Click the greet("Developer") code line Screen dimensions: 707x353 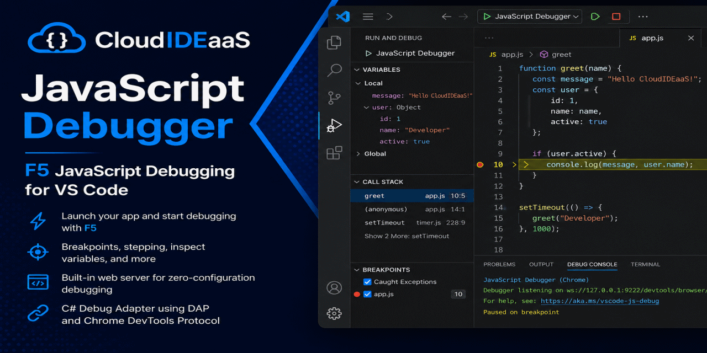tap(575, 218)
